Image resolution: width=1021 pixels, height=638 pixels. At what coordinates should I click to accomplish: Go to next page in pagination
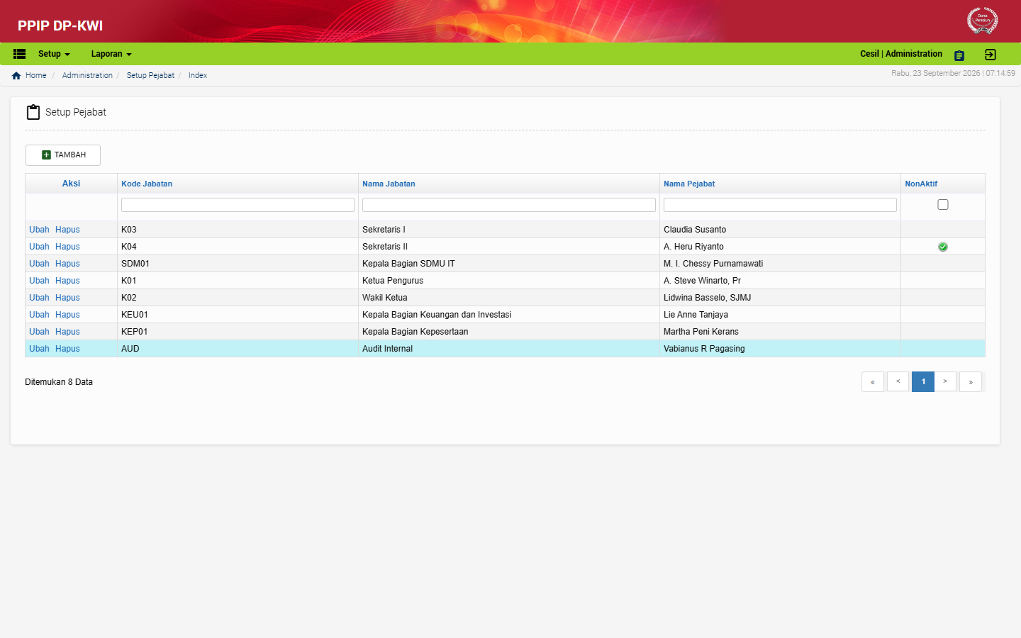[x=945, y=381]
